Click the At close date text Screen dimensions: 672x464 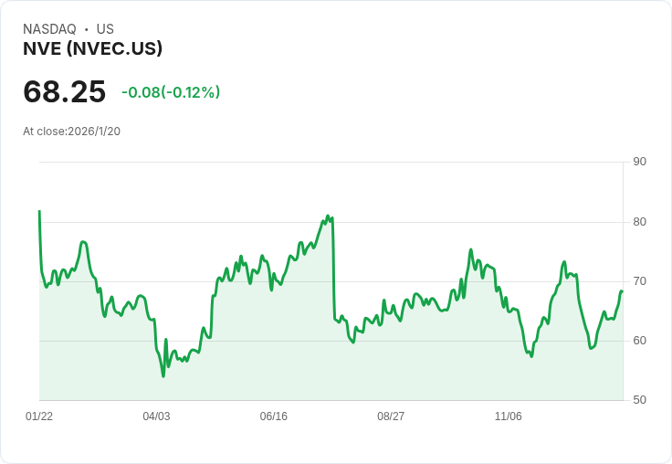pos(71,132)
